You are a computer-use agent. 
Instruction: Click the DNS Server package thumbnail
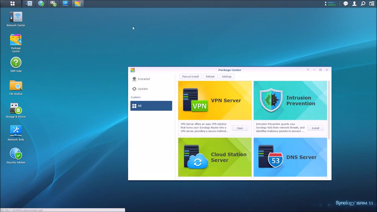pos(290,158)
